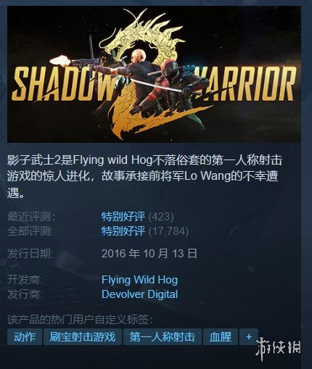
Task: Select the 刷宝射击游戏 tag
Action: coord(83,336)
